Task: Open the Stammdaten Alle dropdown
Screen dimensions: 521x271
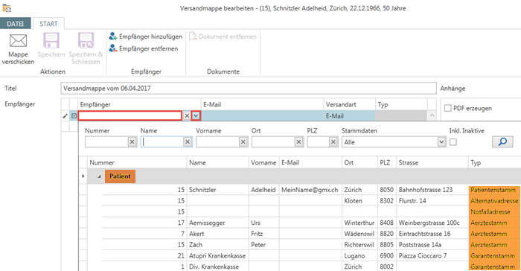Action: [441, 142]
